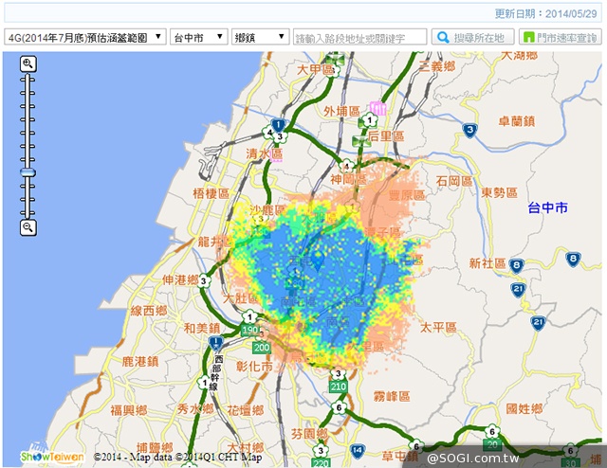Focus the address or keyword search field

pyautogui.click(x=360, y=37)
